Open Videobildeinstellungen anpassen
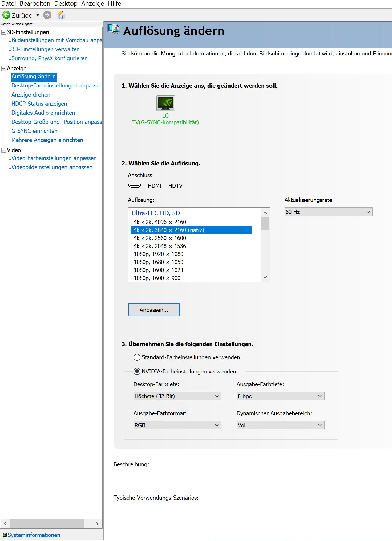392x541 pixels. point(52,167)
